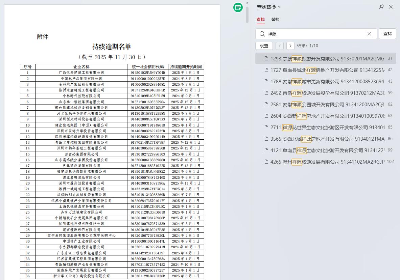Click the 附件 heading in document
The image size is (400, 280).
[43, 37]
